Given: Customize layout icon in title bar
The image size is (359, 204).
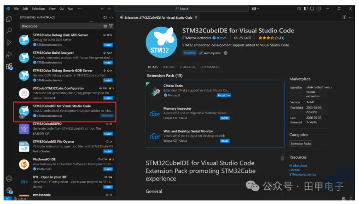Looking at the screenshot, I should point(299,8).
